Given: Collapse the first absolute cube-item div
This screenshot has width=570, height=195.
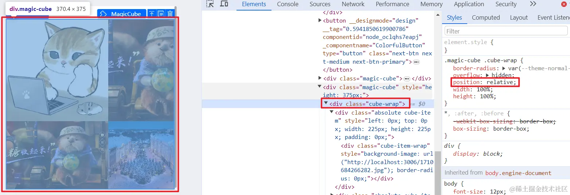Looking at the screenshot, I should [x=331, y=112].
